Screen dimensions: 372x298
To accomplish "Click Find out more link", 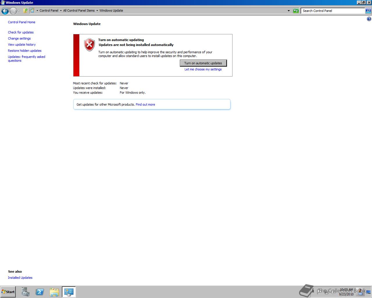I will (x=145, y=104).
